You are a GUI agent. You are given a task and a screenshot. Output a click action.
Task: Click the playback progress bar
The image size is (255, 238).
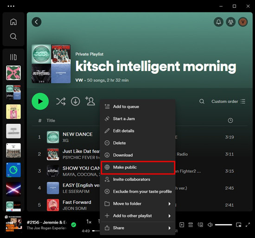(x=96, y=231)
